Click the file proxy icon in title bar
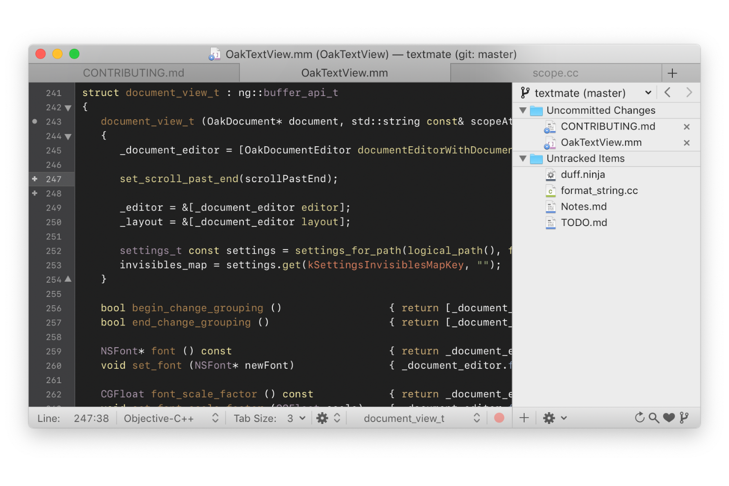729x486 pixels. pyautogui.click(x=215, y=54)
